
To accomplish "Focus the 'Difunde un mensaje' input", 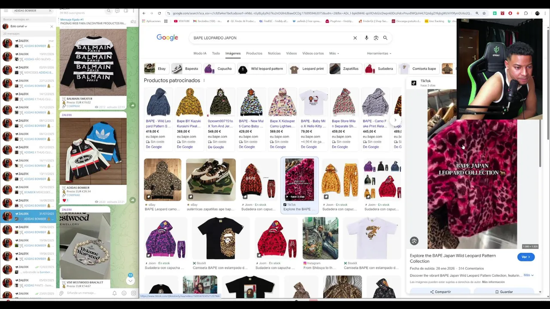I will (x=88, y=293).
